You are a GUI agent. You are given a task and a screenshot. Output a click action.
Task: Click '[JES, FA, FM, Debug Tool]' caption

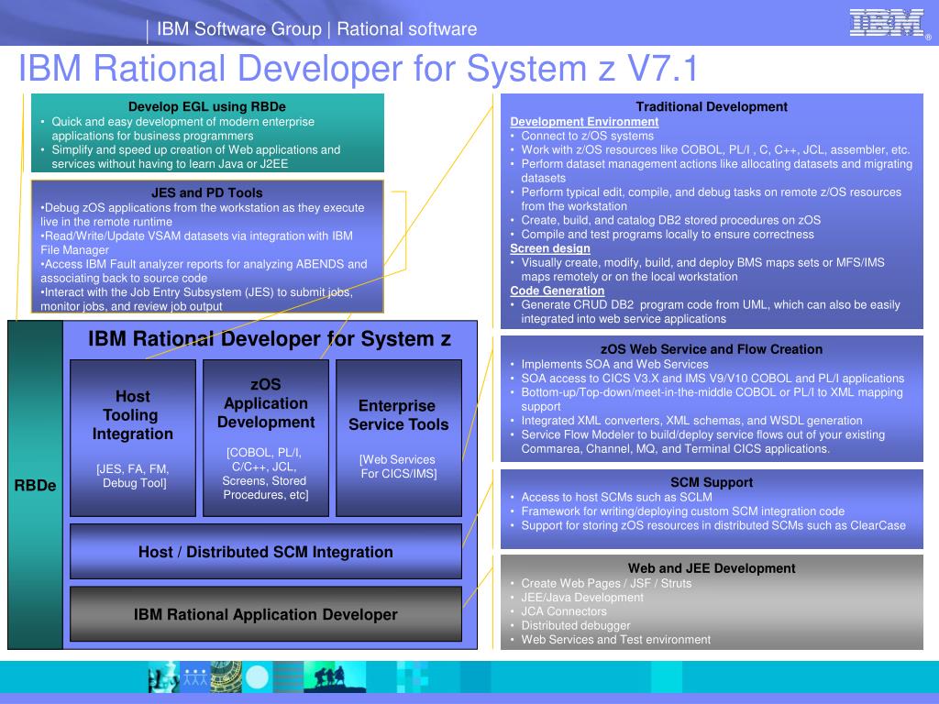(x=133, y=476)
